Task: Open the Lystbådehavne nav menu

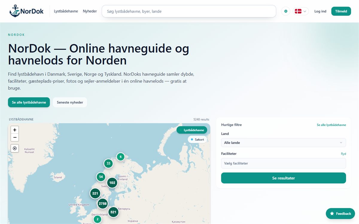Action: coord(66,11)
